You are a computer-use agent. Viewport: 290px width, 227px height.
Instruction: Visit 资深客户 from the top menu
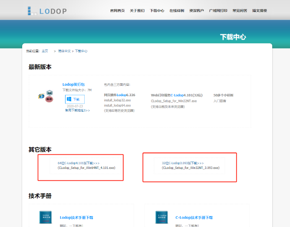coord(196,10)
